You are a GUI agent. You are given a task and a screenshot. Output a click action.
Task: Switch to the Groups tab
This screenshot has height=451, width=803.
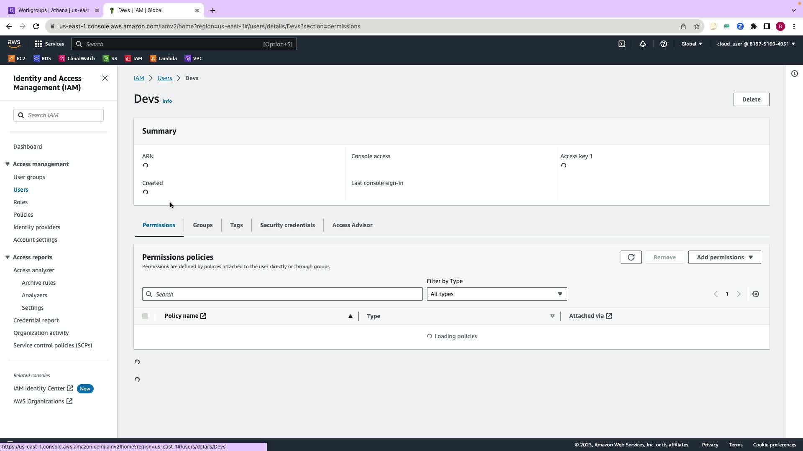click(x=203, y=225)
